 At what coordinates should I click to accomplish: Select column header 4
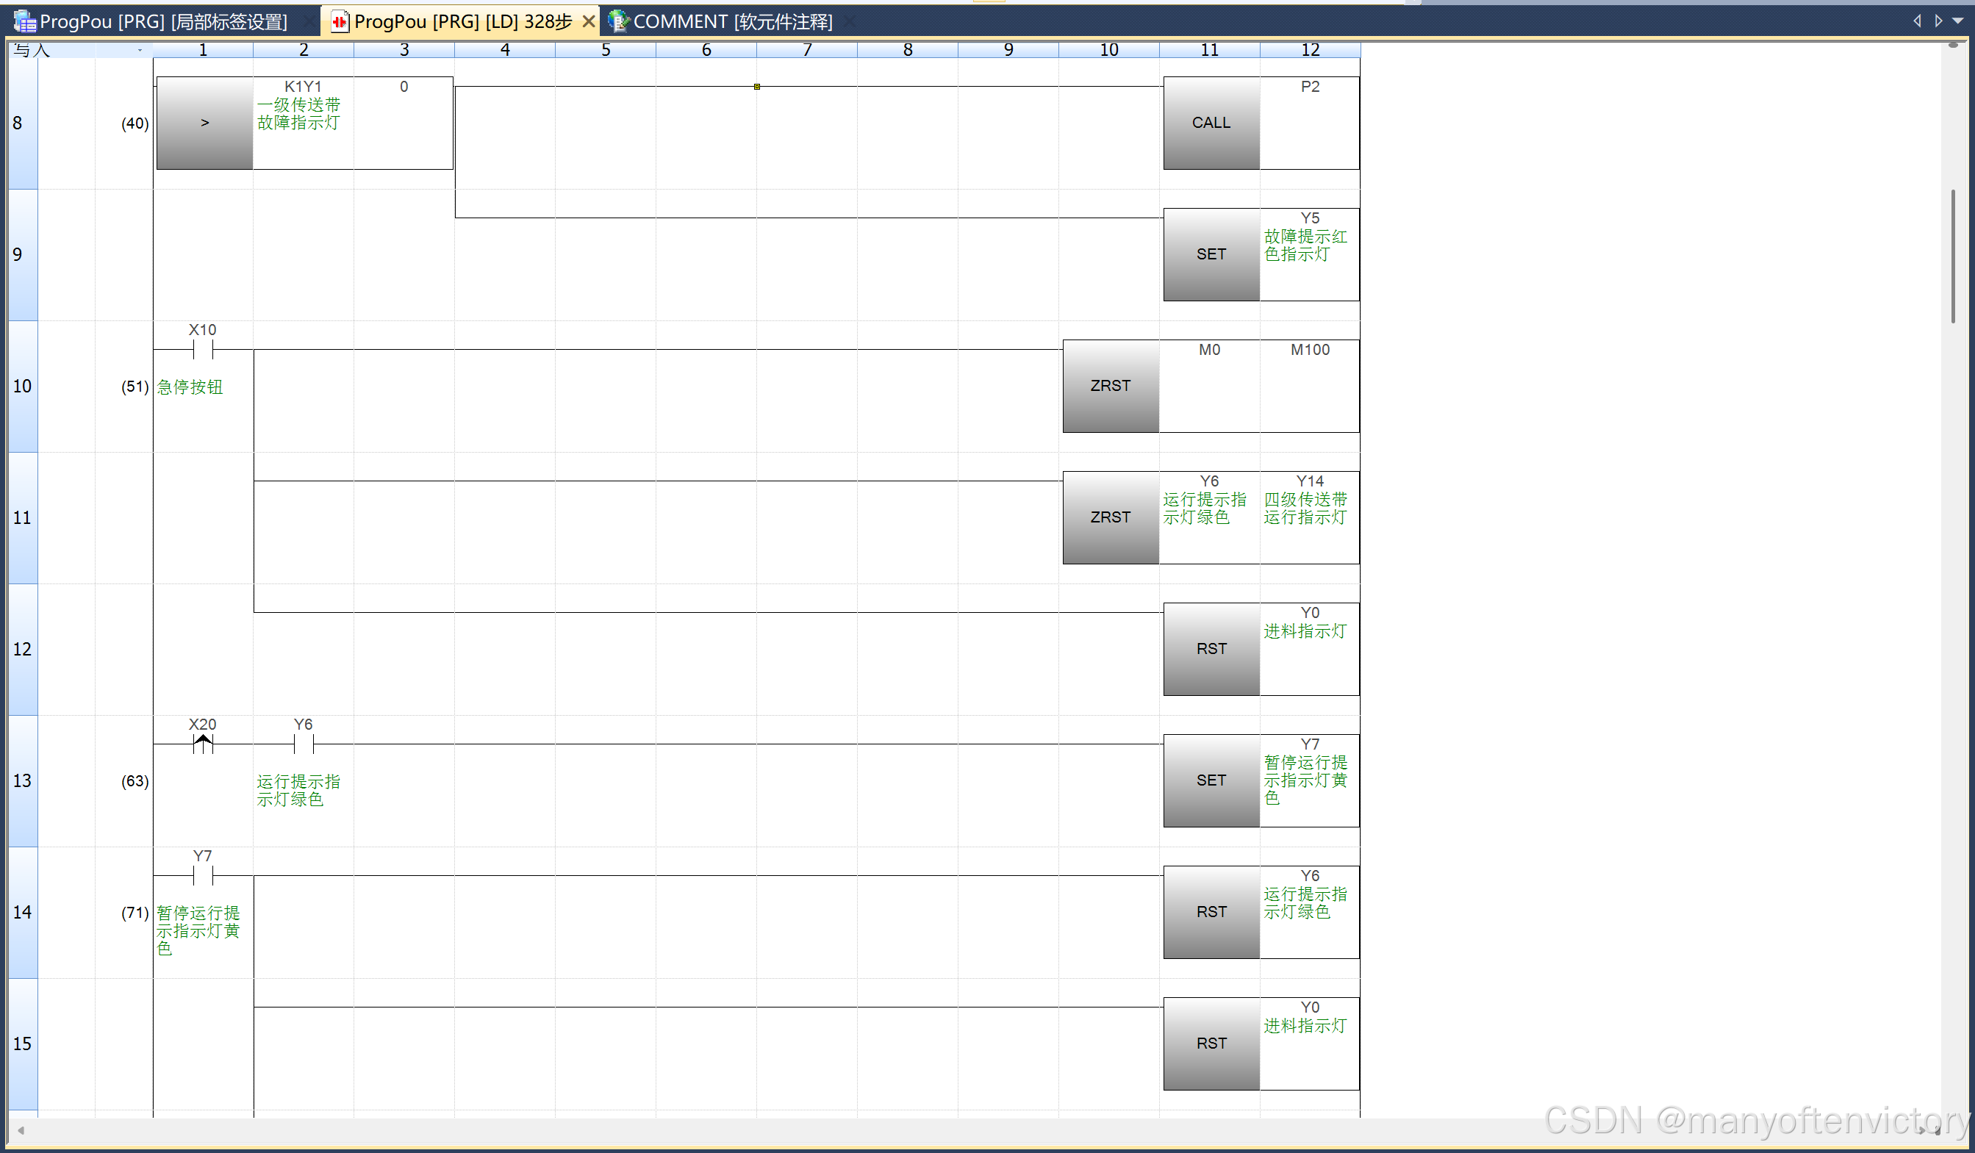(x=505, y=50)
